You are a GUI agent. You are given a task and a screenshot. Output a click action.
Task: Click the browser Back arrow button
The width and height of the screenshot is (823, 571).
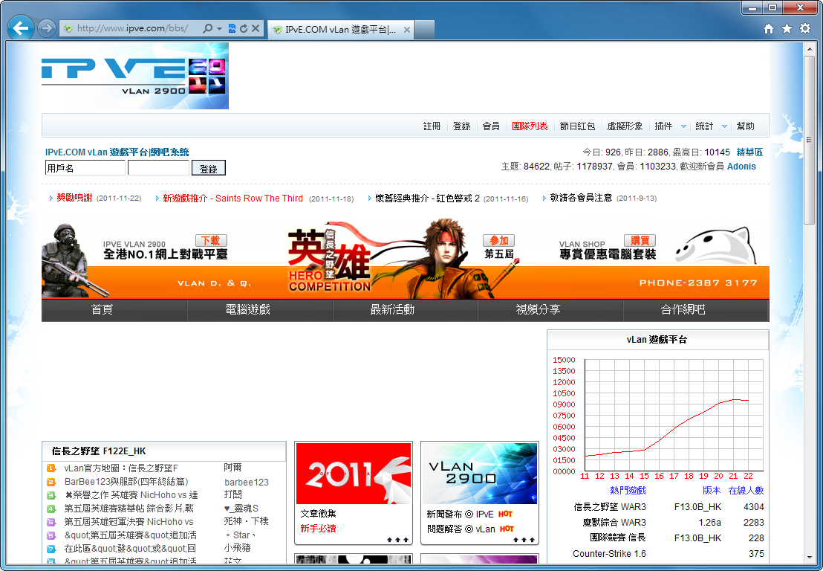20,28
